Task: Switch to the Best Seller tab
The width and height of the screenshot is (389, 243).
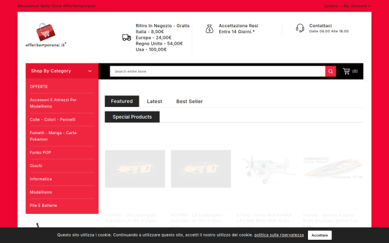Action: point(189,102)
